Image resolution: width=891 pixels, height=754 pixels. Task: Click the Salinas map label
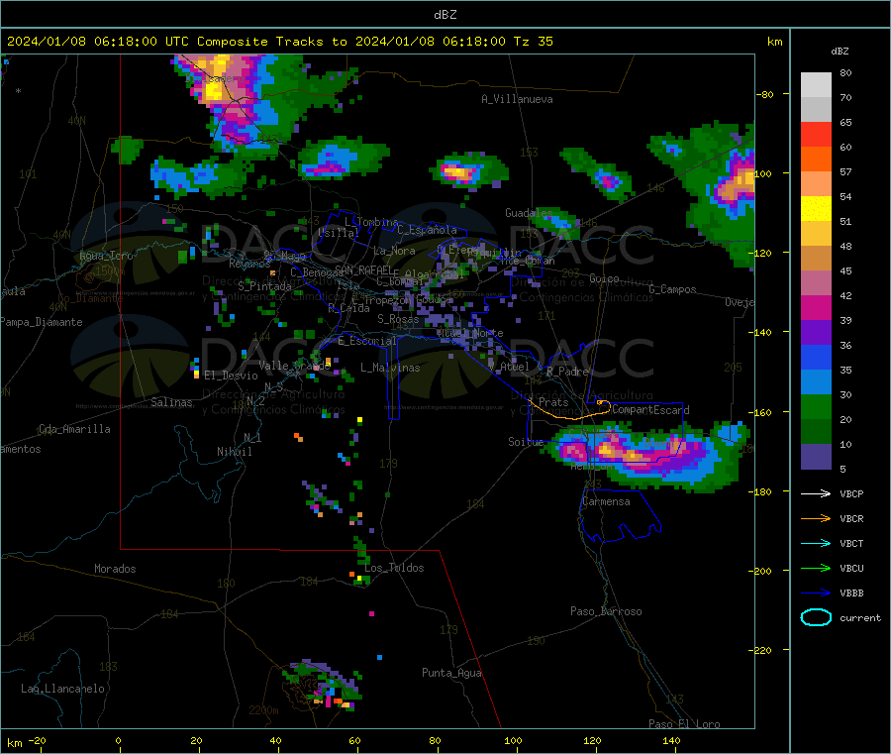point(171,402)
